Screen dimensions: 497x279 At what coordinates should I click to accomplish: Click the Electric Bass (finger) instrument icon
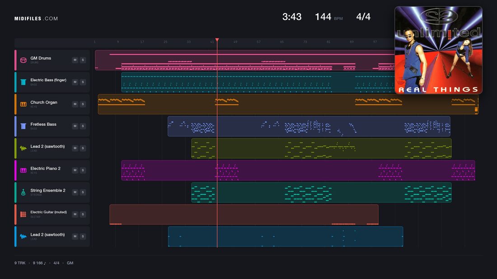23,82
